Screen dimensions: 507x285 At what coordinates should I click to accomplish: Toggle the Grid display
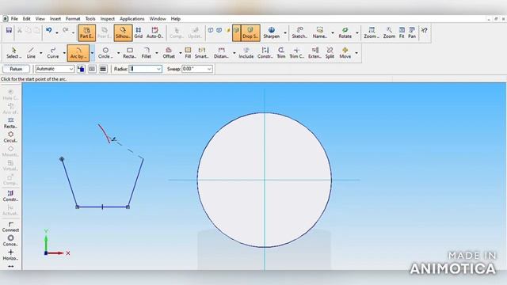(x=139, y=33)
